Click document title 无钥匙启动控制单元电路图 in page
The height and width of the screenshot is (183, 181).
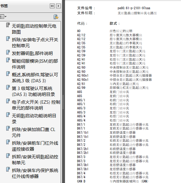point(137,13)
